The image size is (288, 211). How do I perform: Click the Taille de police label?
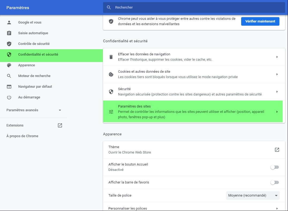[x=120, y=195]
